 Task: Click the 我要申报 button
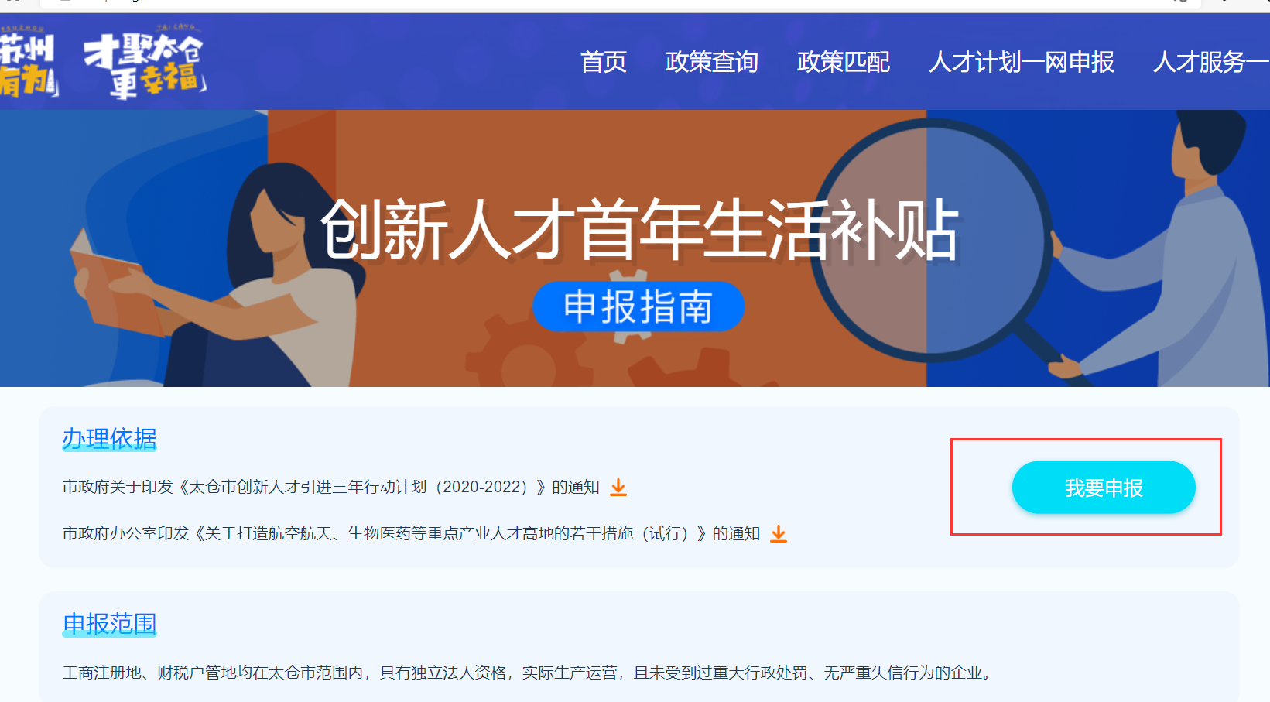(x=1104, y=488)
